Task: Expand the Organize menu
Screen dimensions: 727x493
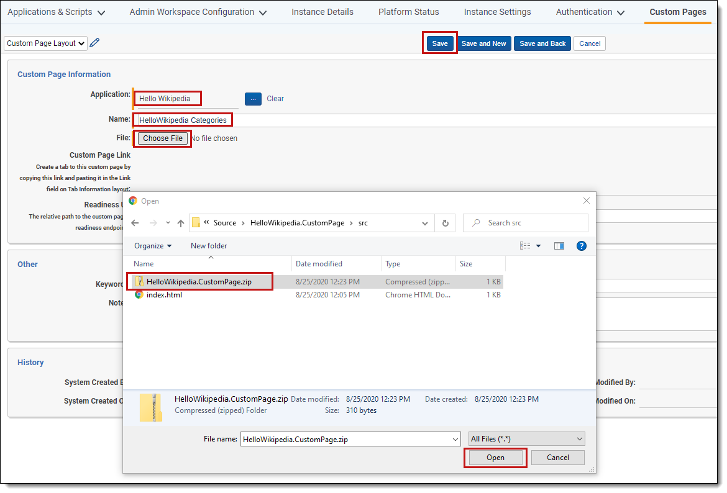Action: click(x=153, y=246)
